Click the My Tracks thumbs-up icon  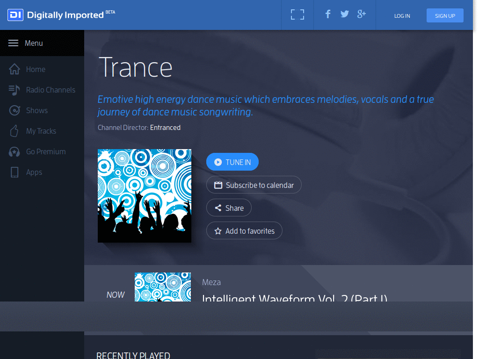pyautogui.click(x=14, y=131)
